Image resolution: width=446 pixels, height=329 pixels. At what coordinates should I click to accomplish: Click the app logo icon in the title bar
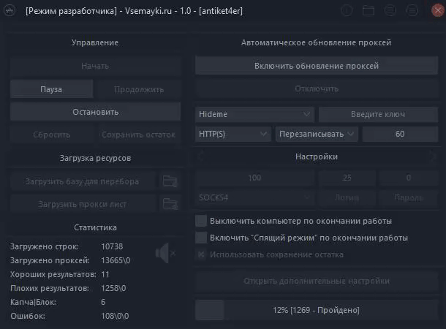point(10,11)
